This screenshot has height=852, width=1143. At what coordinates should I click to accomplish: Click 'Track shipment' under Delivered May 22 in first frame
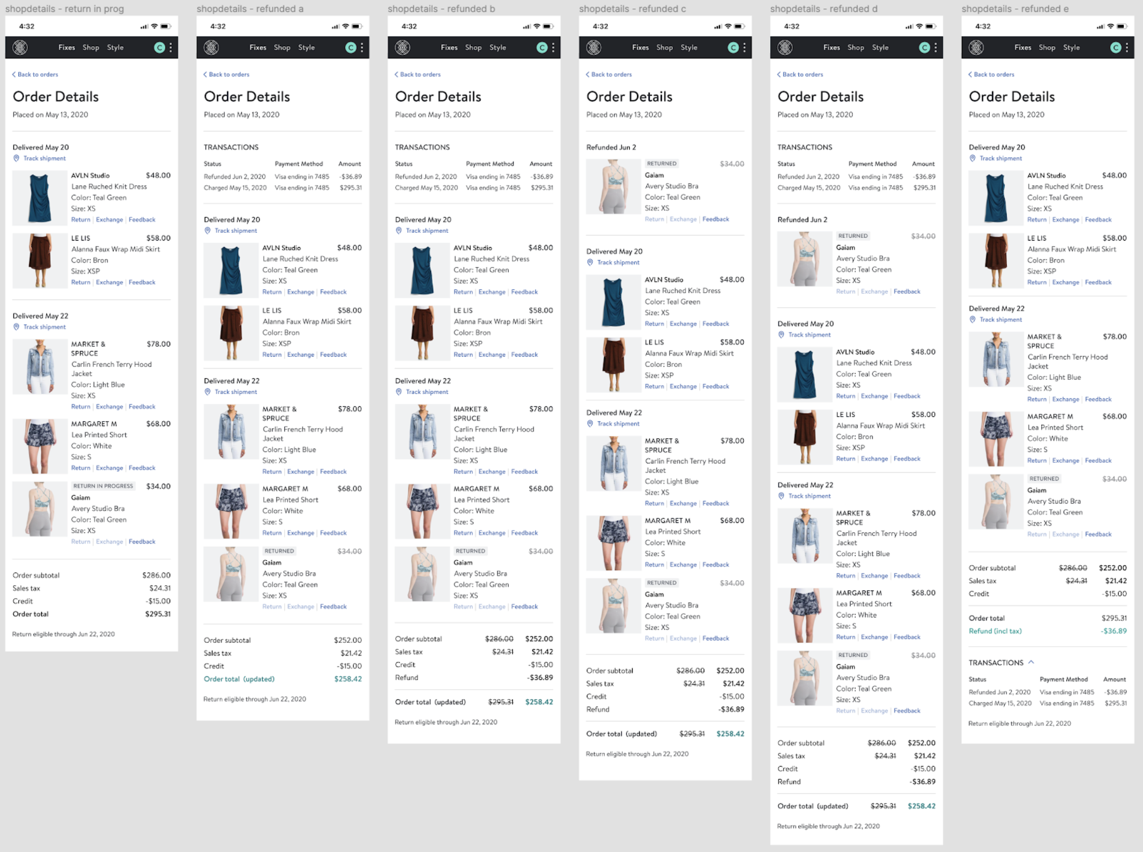point(44,327)
